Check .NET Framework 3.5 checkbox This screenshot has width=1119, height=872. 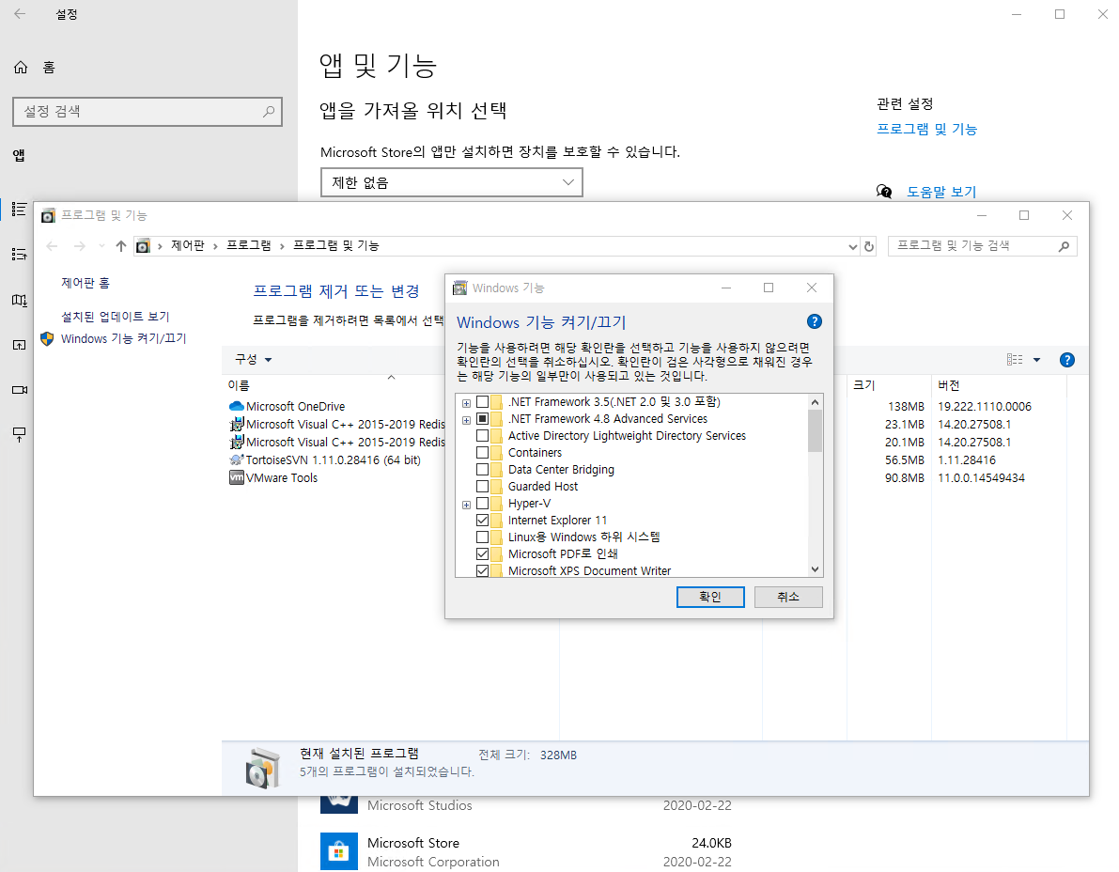[x=482, y=402]
